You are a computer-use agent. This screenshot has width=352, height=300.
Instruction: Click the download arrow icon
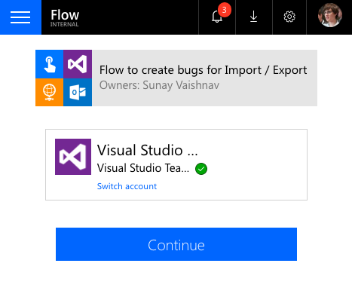click(x=254, y=17)
